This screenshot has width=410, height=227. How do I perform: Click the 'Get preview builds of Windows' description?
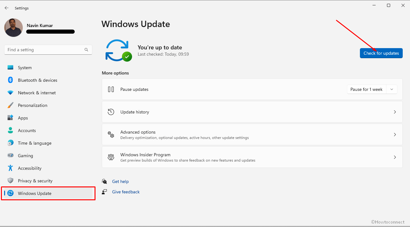(x=188, y=160)
